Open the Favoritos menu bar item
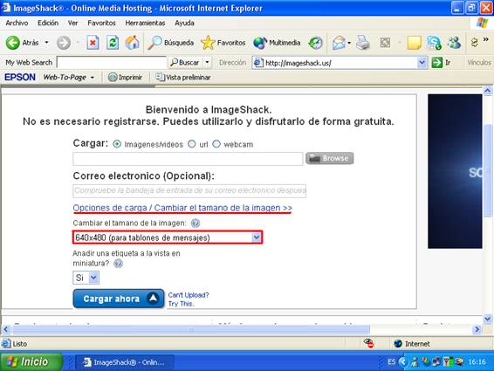This screenshot has height=371, width=494. pyautogui.click(x=101, y=23)
